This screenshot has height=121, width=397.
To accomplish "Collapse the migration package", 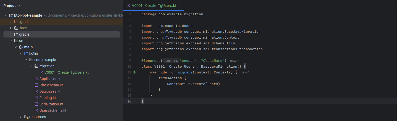I will click(x=31, y=66).
